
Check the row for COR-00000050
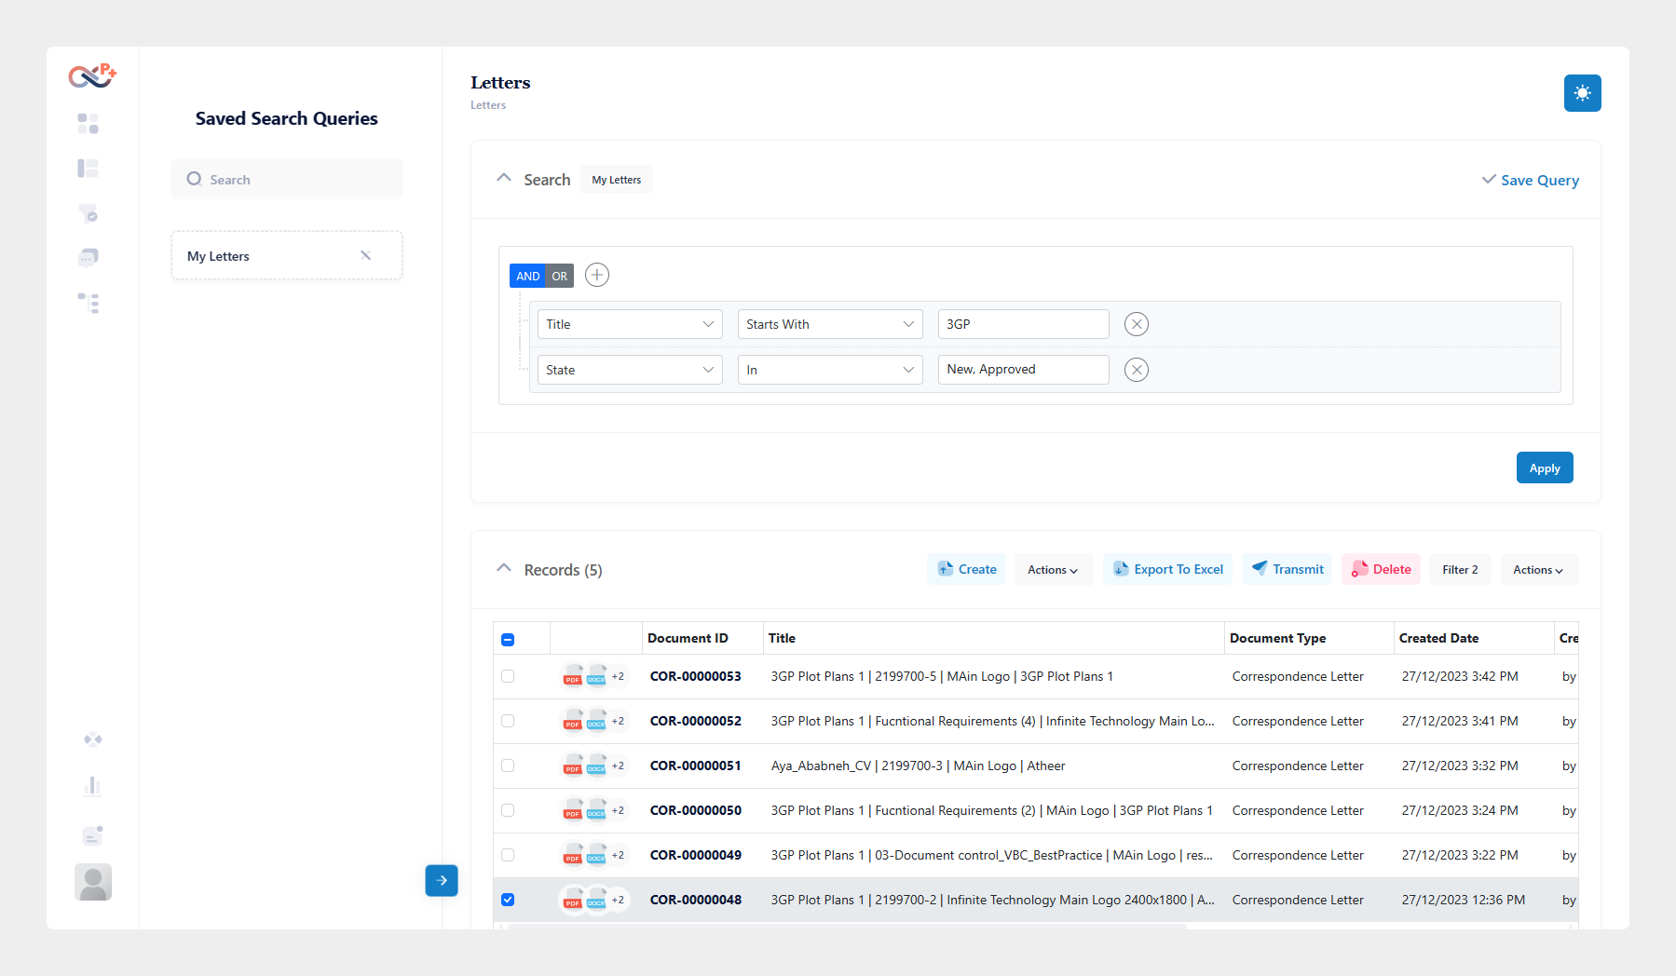point(508,810)
